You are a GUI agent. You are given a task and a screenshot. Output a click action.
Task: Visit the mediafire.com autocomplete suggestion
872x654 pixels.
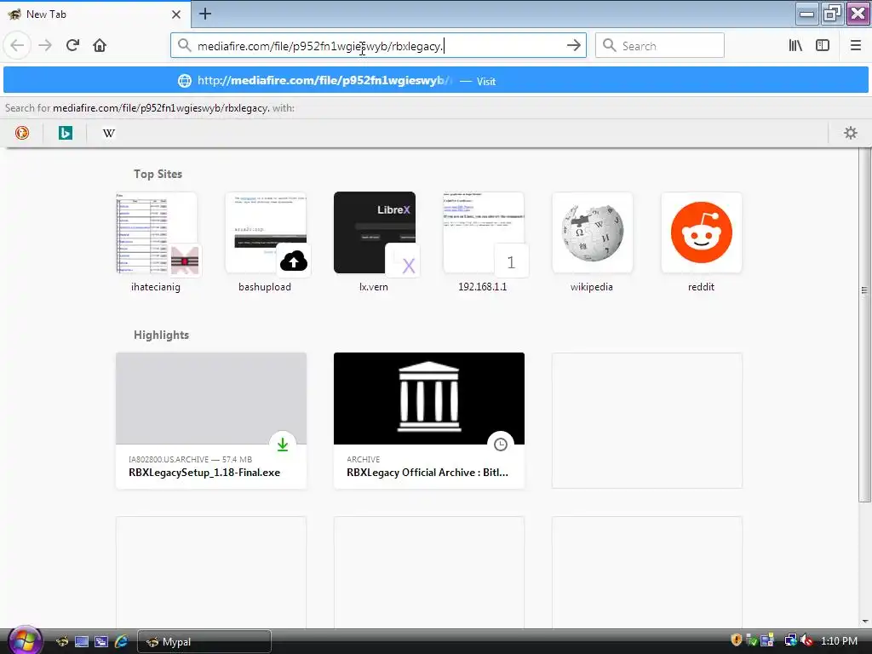(x=436, y=81)
